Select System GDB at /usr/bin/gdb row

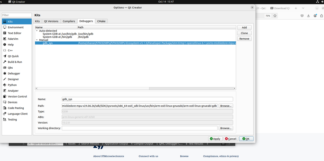tap(135, 34)
